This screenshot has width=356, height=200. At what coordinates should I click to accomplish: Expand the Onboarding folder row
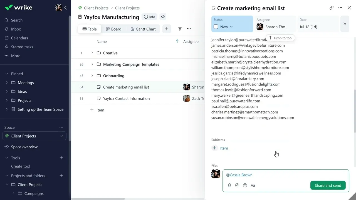click(x=92, y=76)
